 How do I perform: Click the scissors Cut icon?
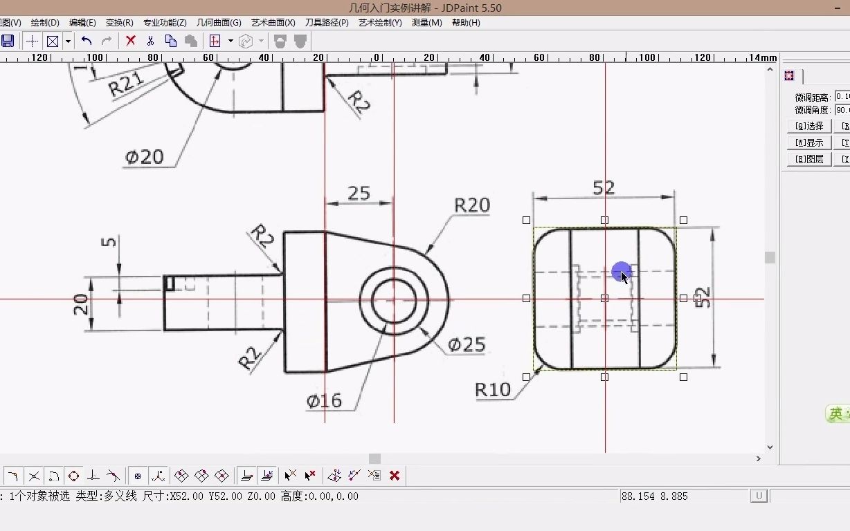pyautogui.click(x=150, y=41)
